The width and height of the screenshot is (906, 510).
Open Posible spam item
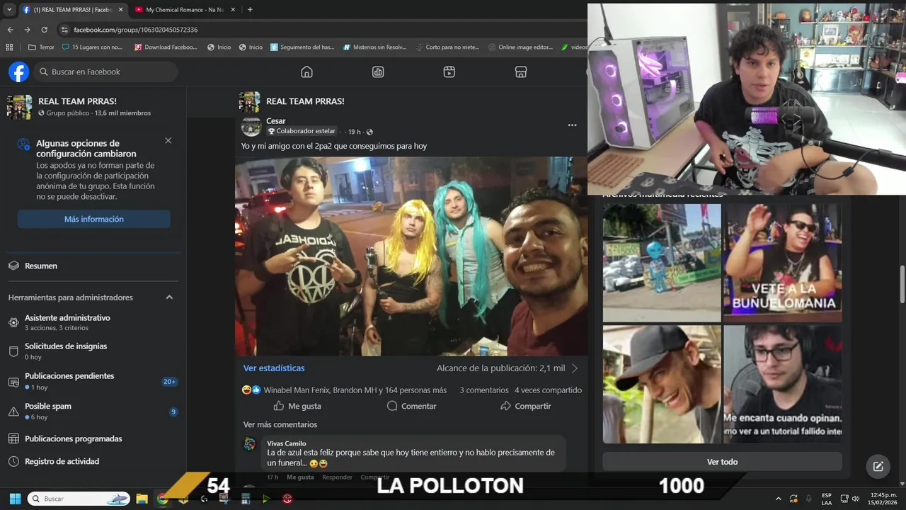(93, 412)
